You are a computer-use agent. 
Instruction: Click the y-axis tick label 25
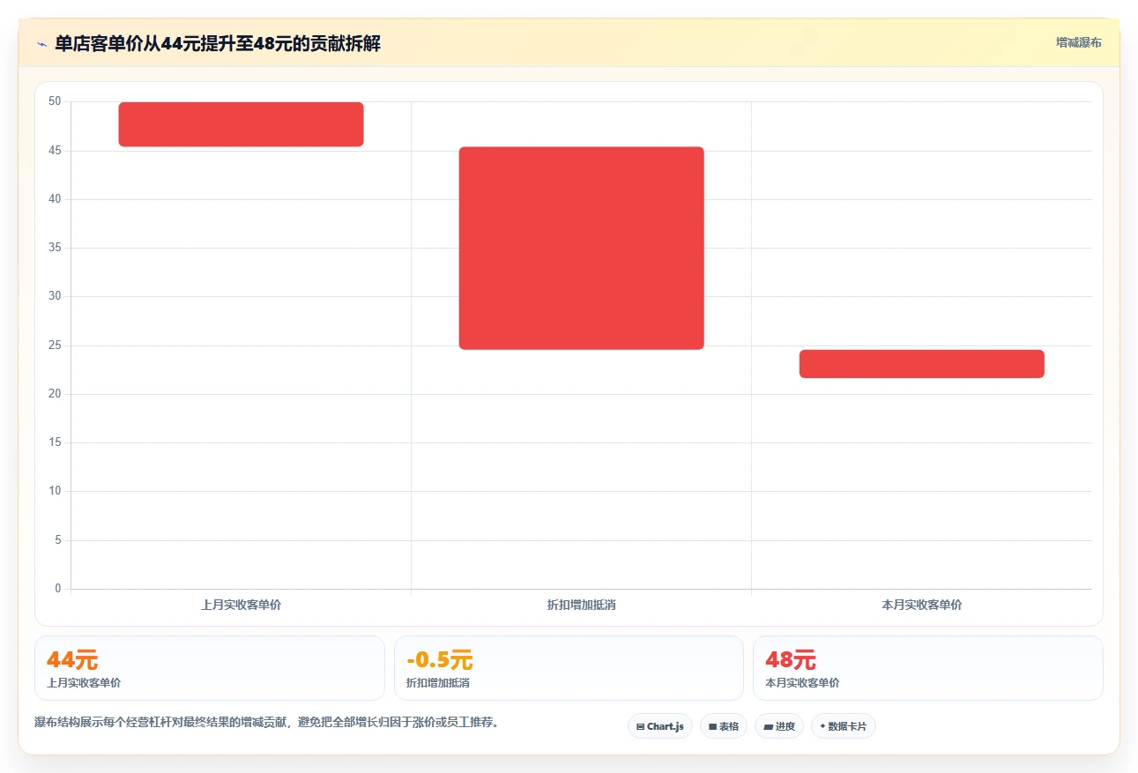tap(55, 346)
